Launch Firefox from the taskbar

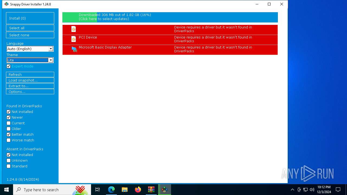click(138, 190)
